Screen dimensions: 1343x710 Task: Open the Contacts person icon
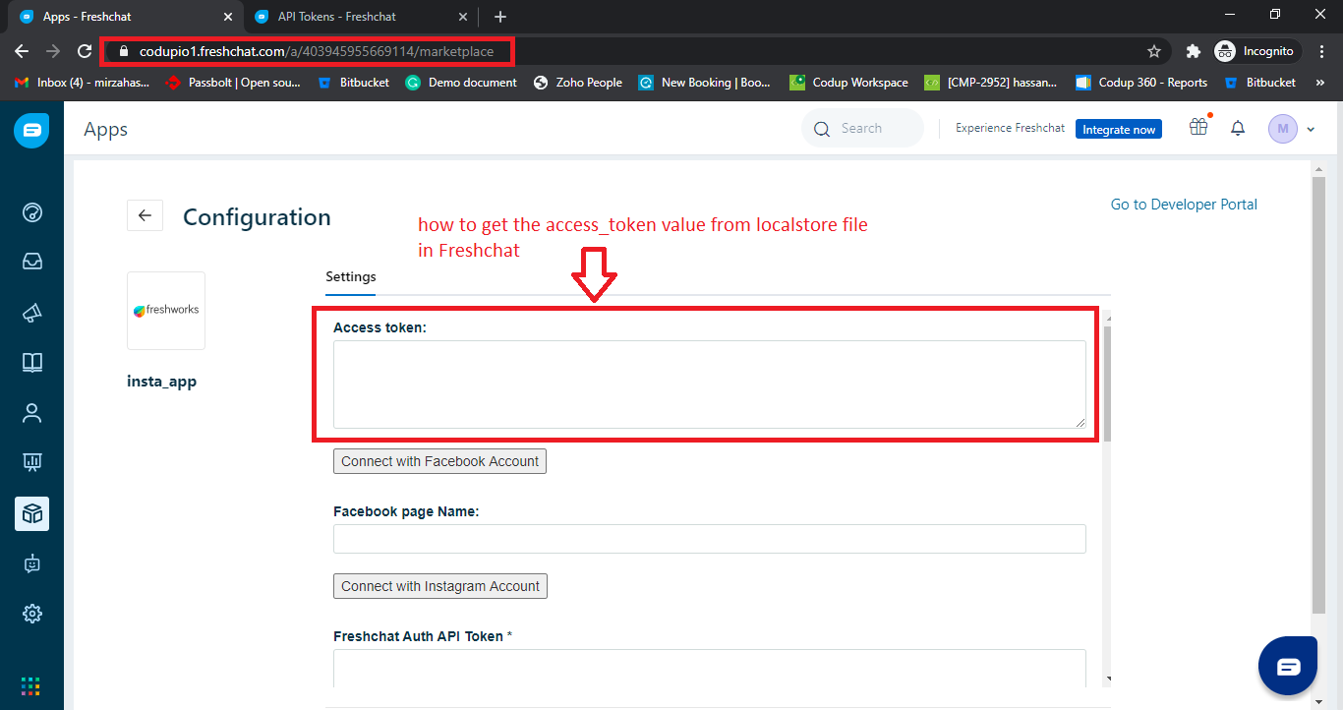click(x=32, y=413)
